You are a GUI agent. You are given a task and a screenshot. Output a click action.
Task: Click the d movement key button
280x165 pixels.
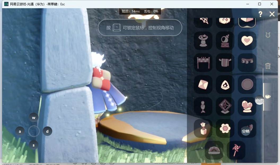47,131
